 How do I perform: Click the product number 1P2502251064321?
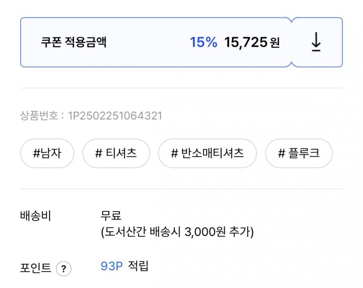[115, 116]
